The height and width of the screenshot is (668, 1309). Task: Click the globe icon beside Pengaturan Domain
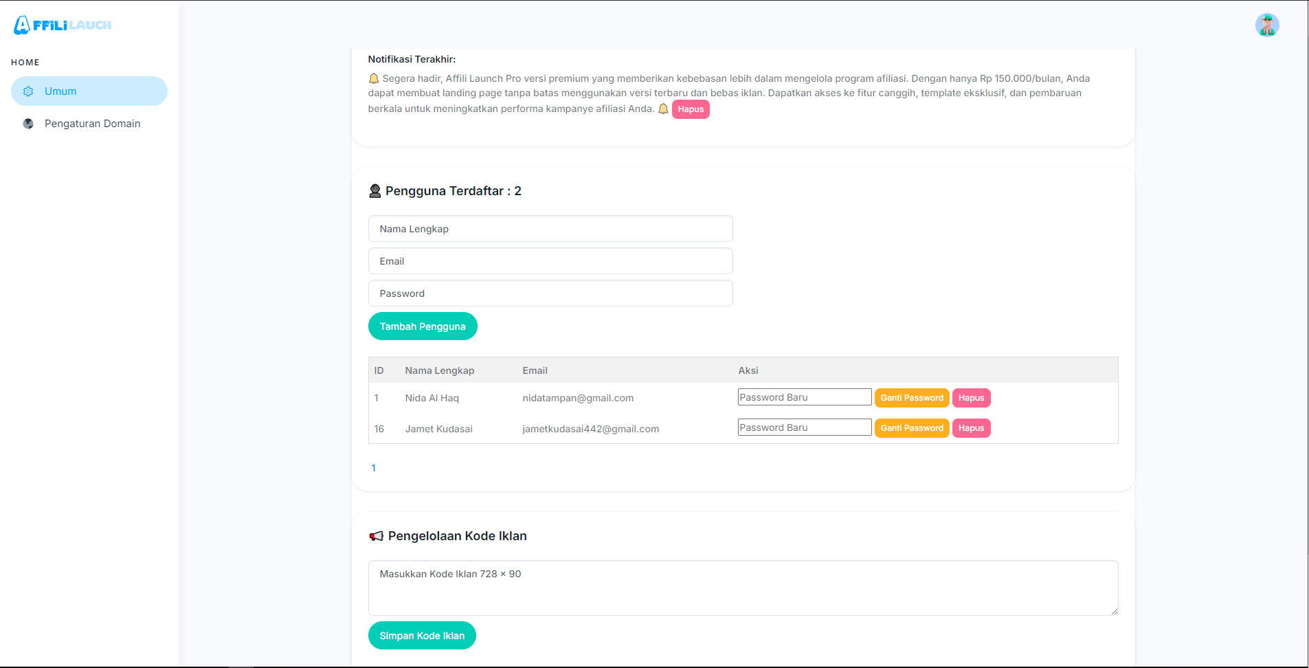tap(28, 124)
